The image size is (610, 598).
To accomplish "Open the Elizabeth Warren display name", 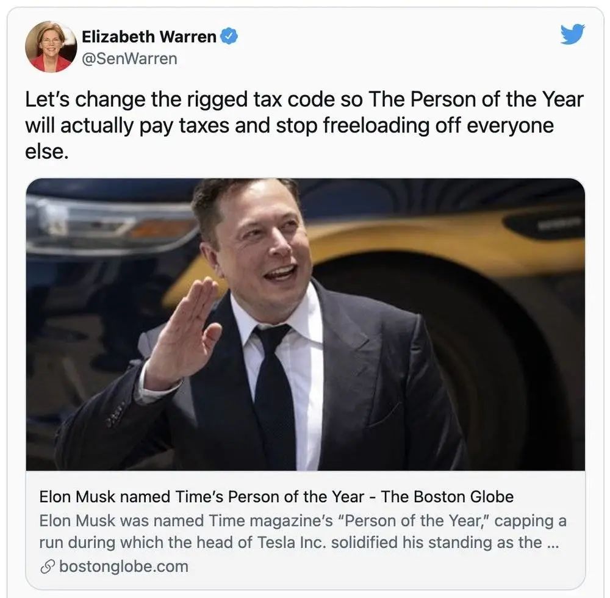I will (x=149, y=37).
